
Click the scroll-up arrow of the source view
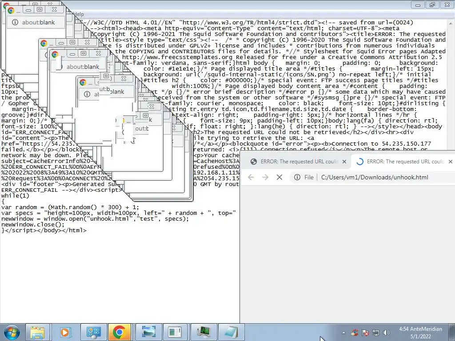[451, 23]
